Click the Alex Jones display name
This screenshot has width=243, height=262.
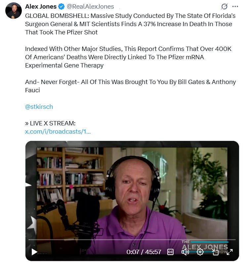41,7
